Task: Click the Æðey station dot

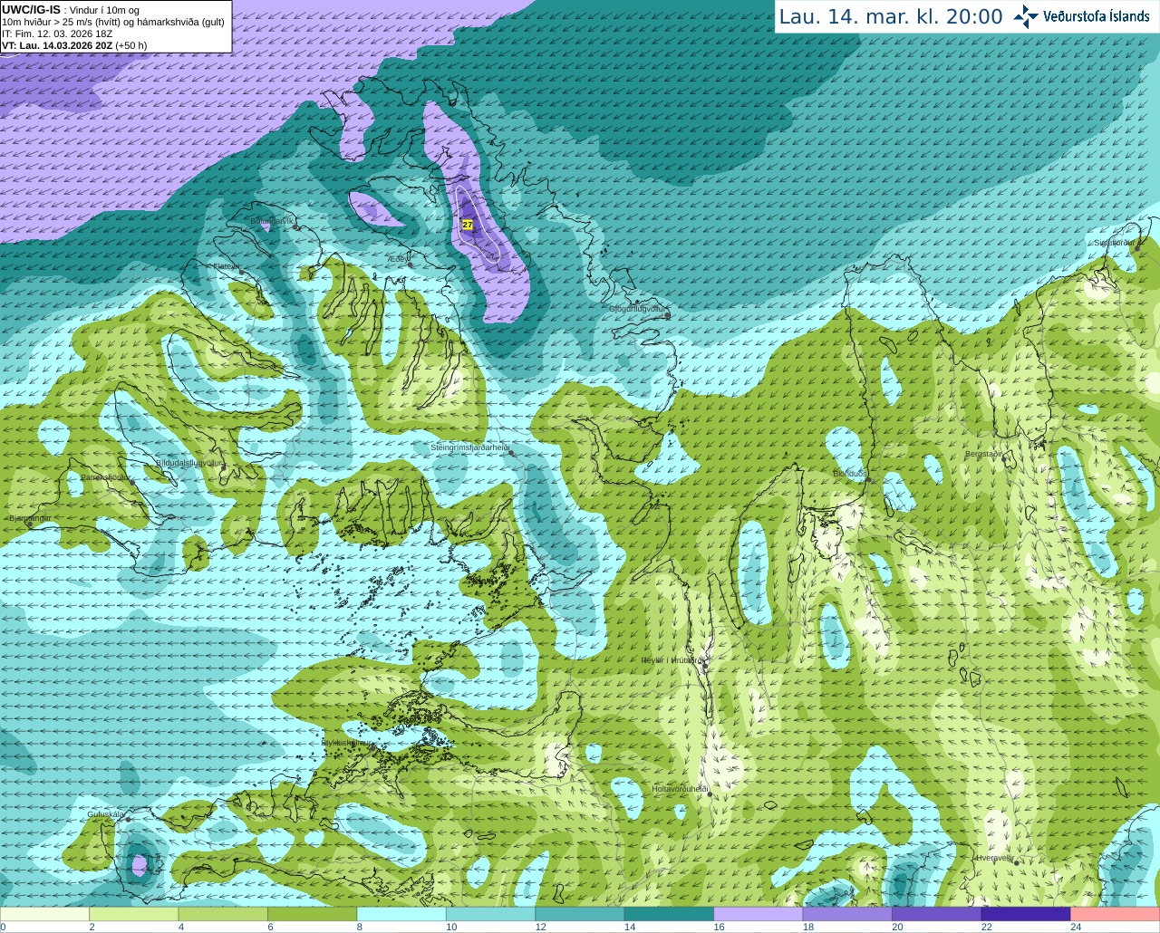Action: click(x=410, y=265)
